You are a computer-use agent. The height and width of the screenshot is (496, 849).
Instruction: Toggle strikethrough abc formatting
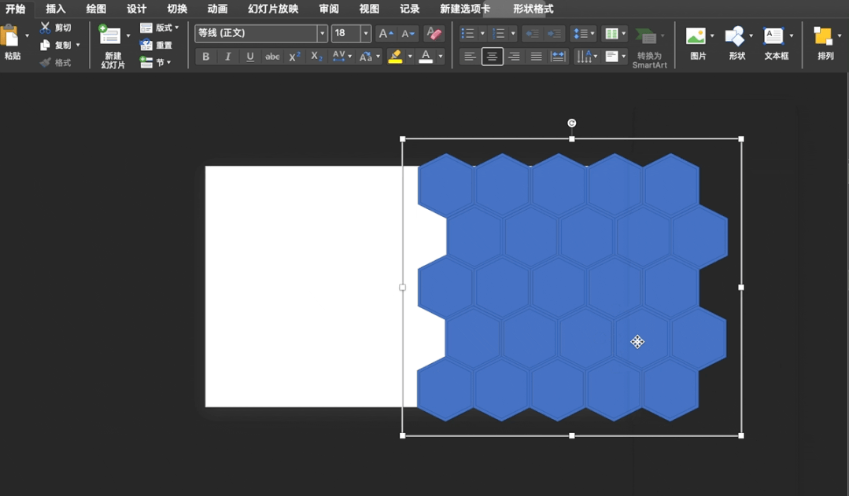click(271, 57)
